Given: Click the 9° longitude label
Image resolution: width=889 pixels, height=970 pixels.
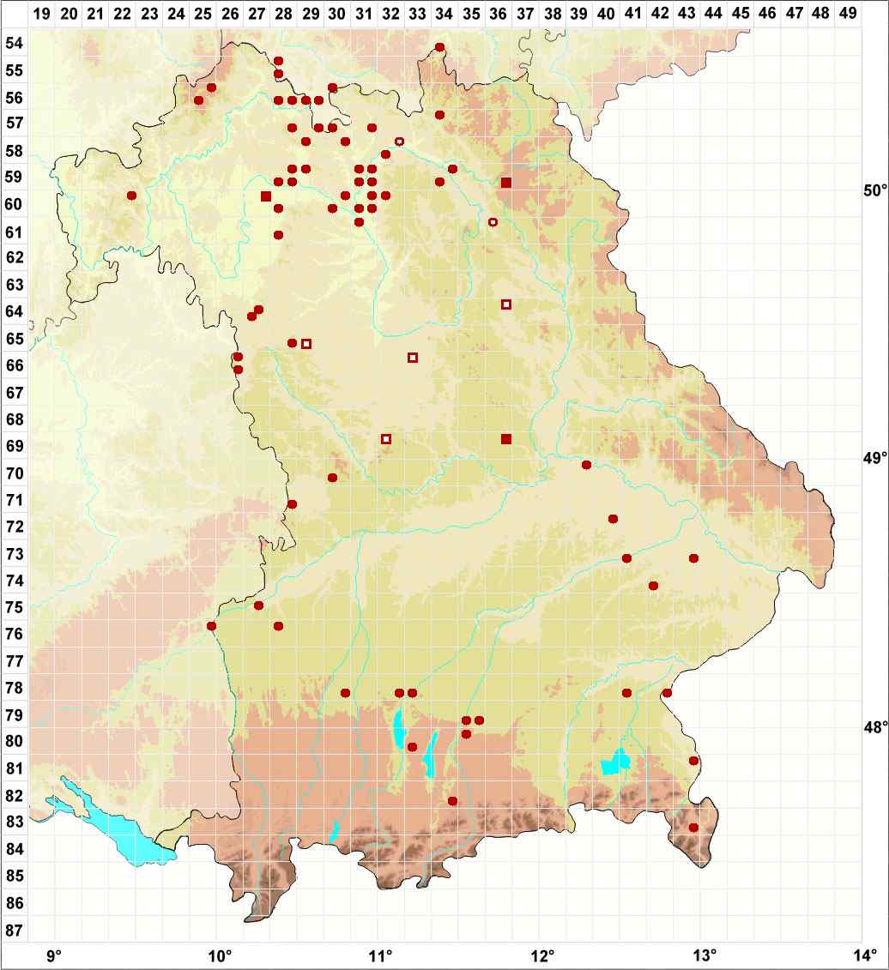Looking at the screenshot, I should (54, 955).
